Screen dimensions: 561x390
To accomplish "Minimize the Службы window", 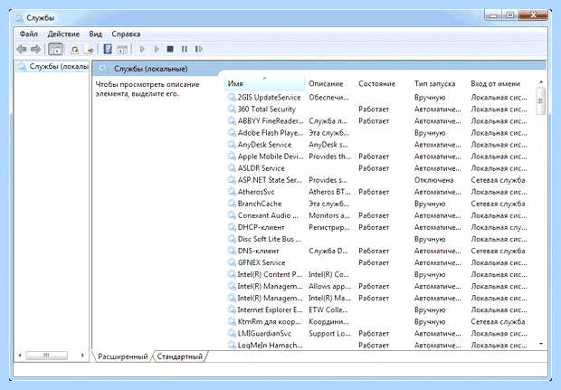I will coord(494,15).
